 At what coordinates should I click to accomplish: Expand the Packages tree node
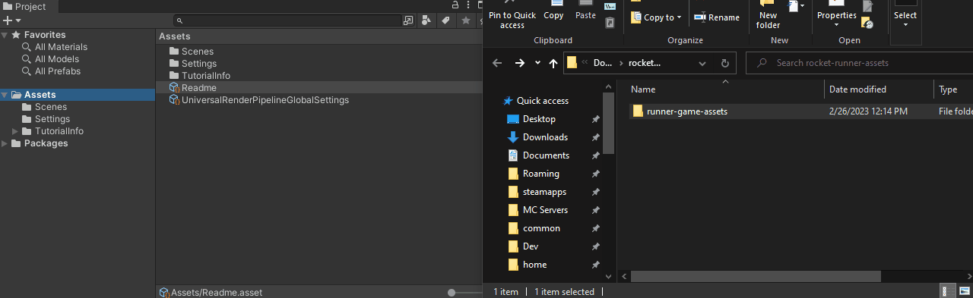tap(5, 143)
